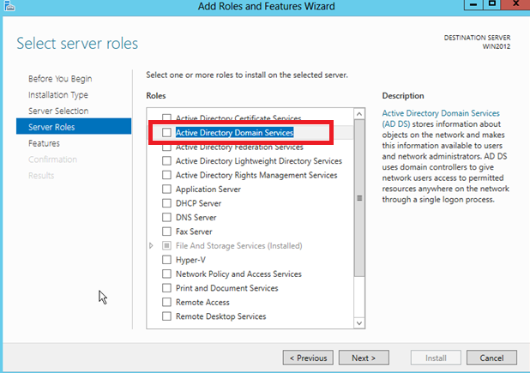530x373 pixels.
Task: Check the Application Server checkbox
Action: tap(167, 190)
